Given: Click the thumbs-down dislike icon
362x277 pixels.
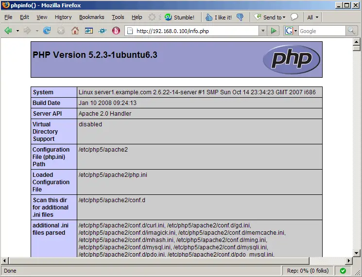Looking at the screenshot, I should [x=240, y=17].
